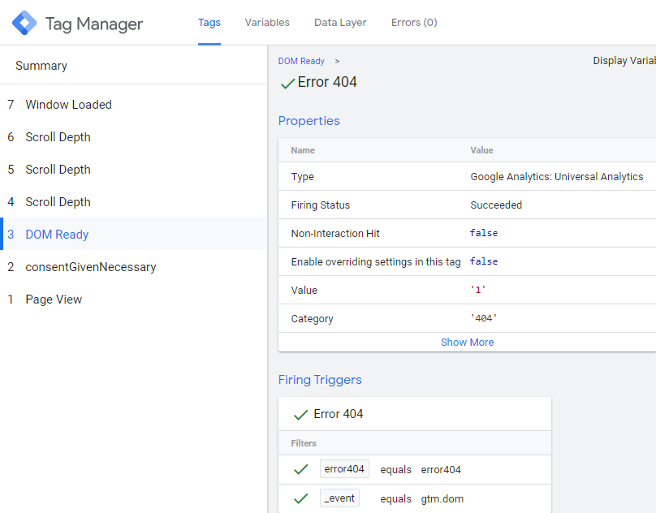This screenshot has height=513, width=656.
Task: Click the Value column header
Action: (x=481, y=150)
